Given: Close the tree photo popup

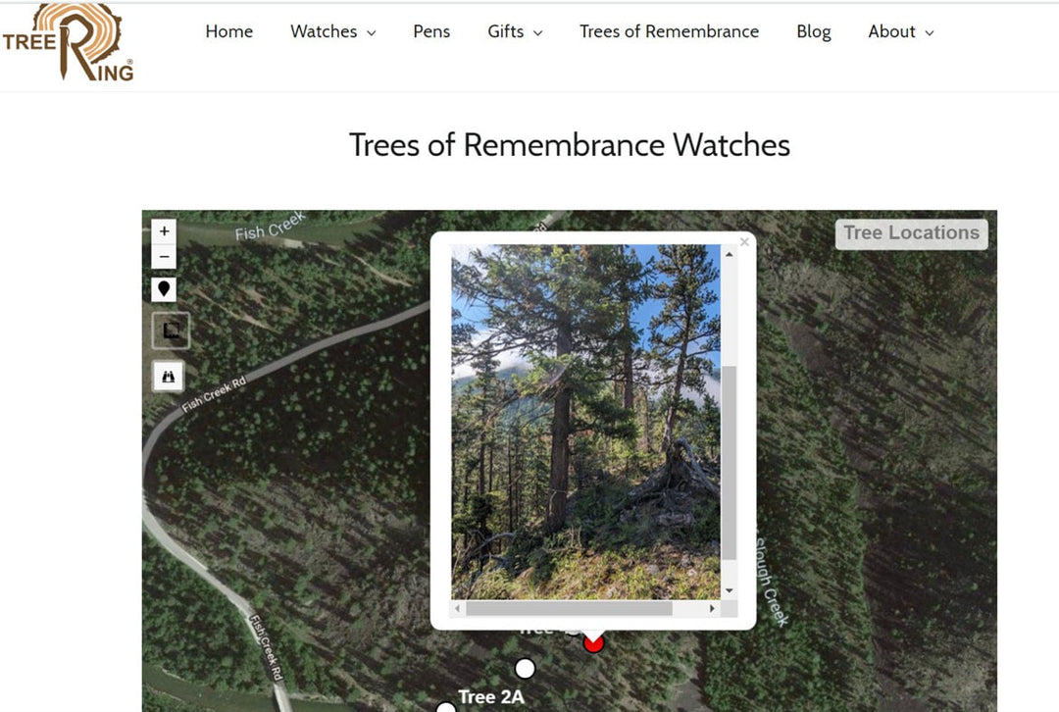Looking at the screenshot, I should 744,241.
